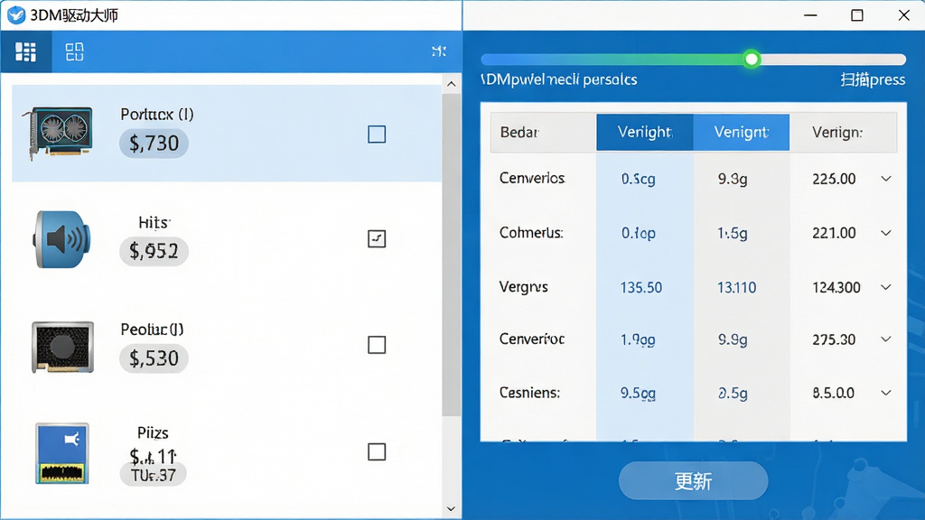
Task: Click the 3DM app logo in title bar
Action: (x=16, y=14)
